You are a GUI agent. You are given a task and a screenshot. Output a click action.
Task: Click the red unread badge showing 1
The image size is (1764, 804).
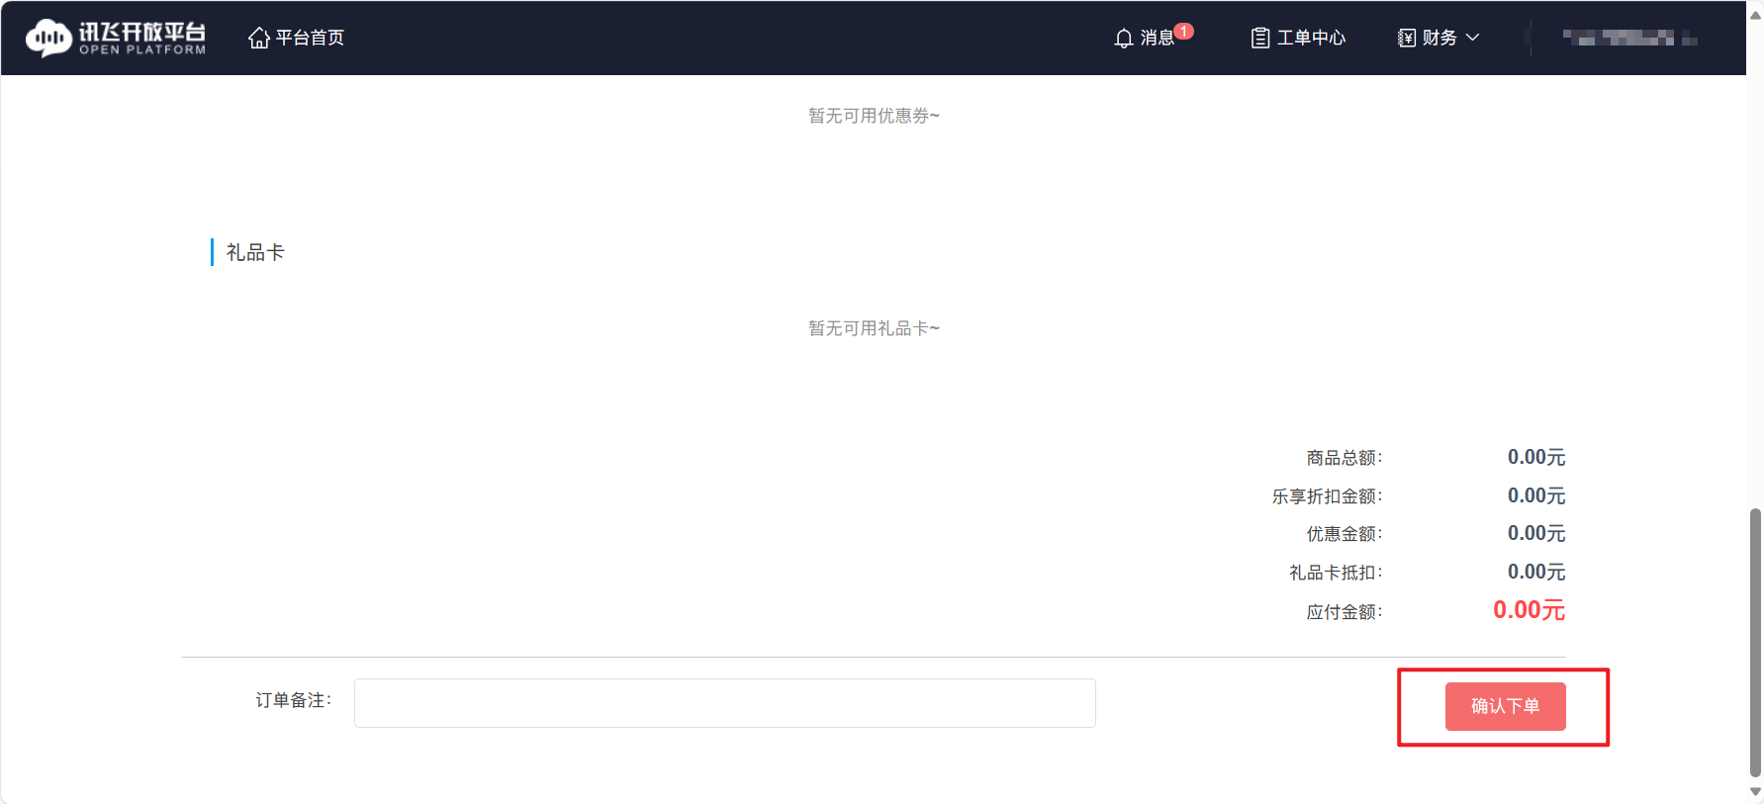coord(1184,31)
